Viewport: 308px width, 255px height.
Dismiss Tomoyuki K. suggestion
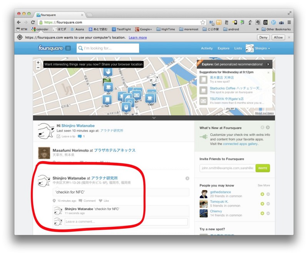pyautogui.click(x=268, y=204)
